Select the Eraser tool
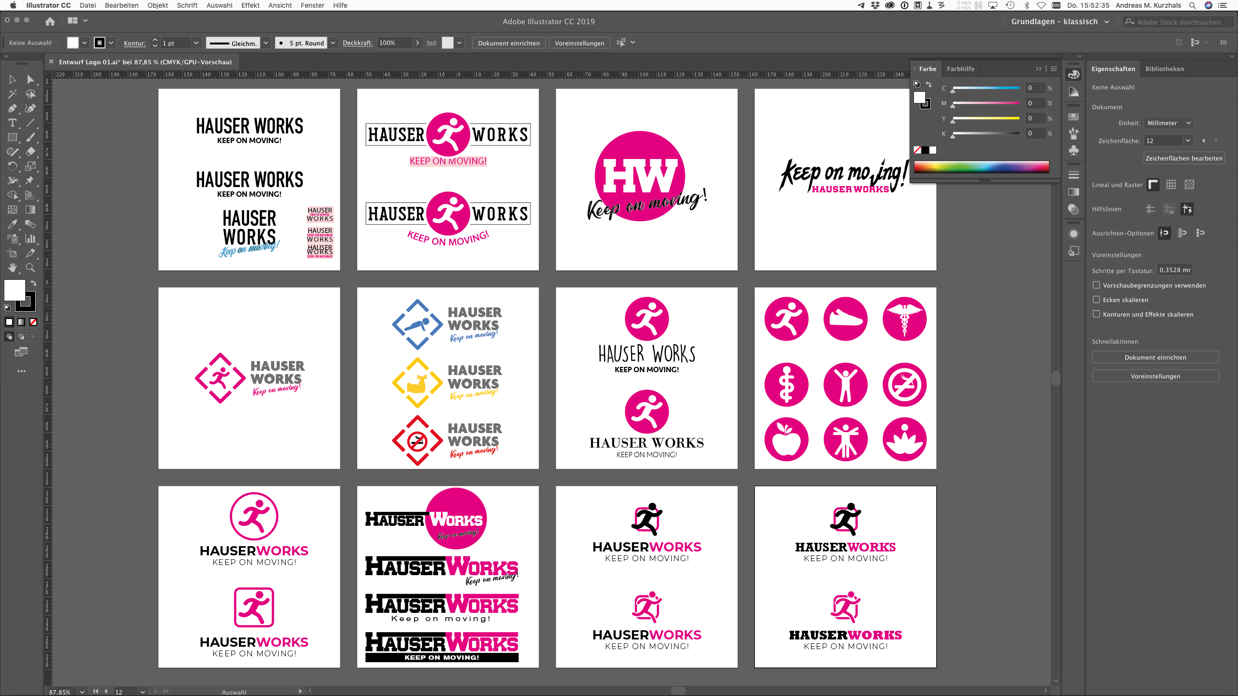The width and height of the screenshot is (1238, 696). click(x=30, y=152)
